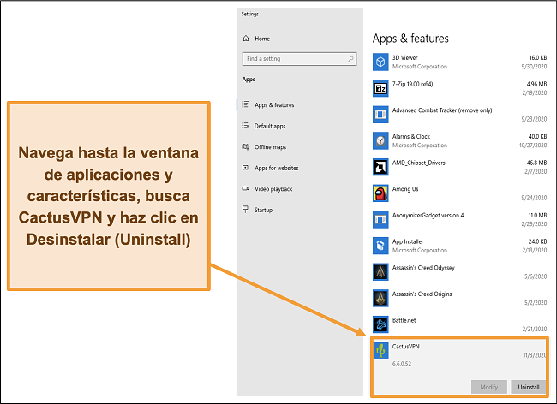Click the AMD_Chipset_Drivers icon

[x=380, y=167]
